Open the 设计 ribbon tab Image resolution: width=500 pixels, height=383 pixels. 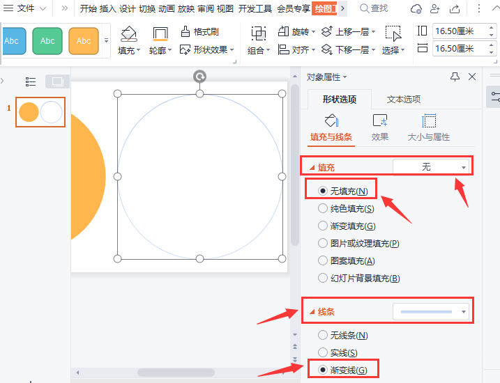coord(128,8)
